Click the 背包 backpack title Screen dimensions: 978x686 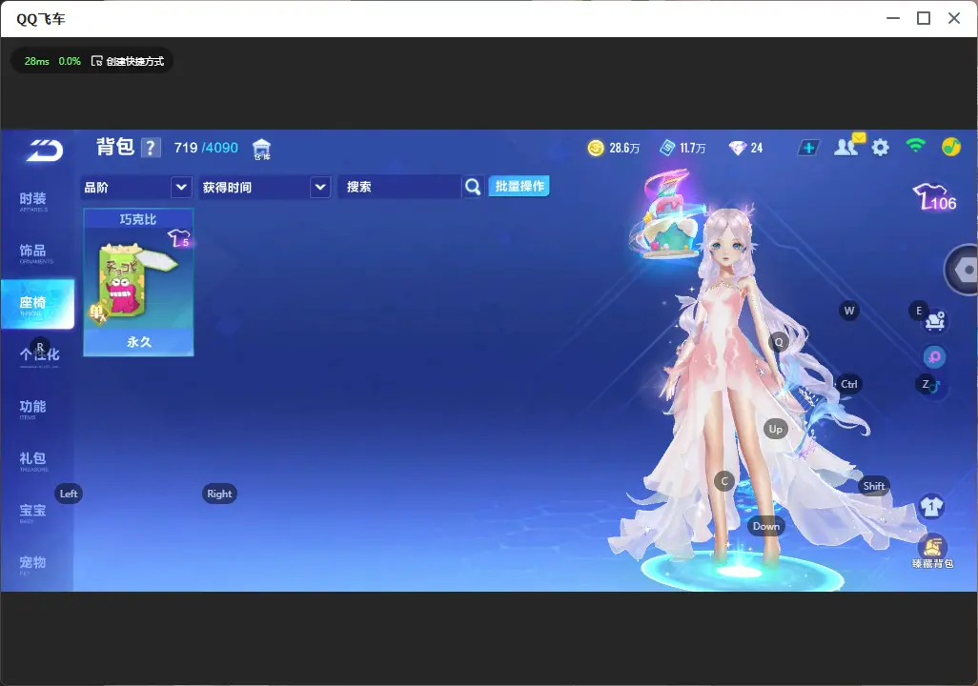pyautogui.click(x=114, y=147)
